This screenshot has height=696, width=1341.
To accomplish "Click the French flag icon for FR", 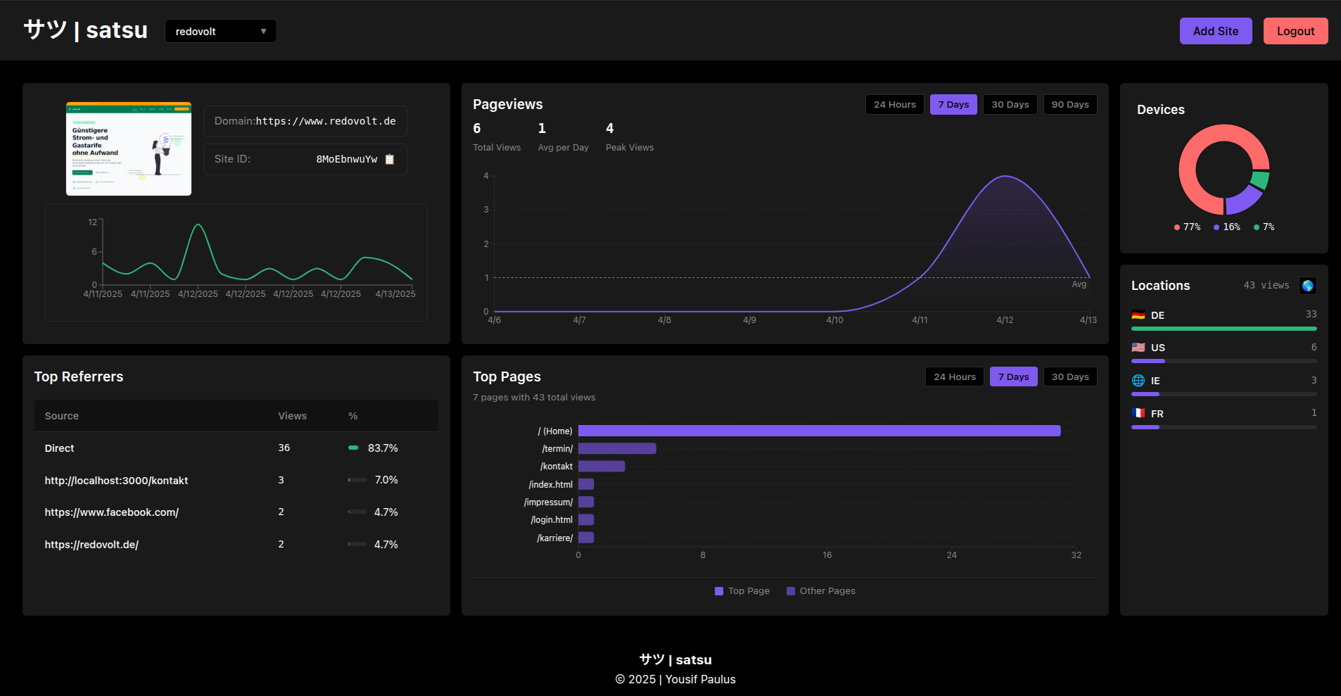I will pyautogui.click(x=1138, y=413).
